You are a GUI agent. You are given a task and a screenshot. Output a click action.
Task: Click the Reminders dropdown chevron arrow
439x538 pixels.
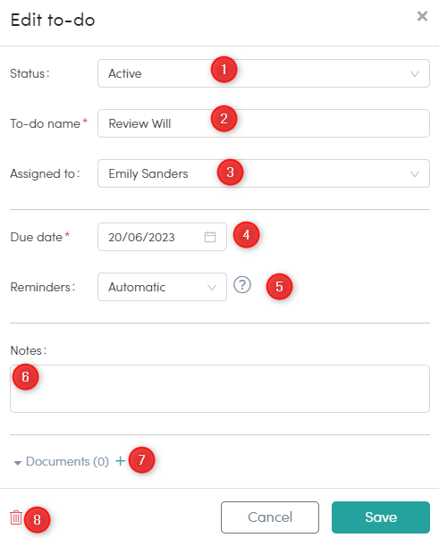(212, 288)
